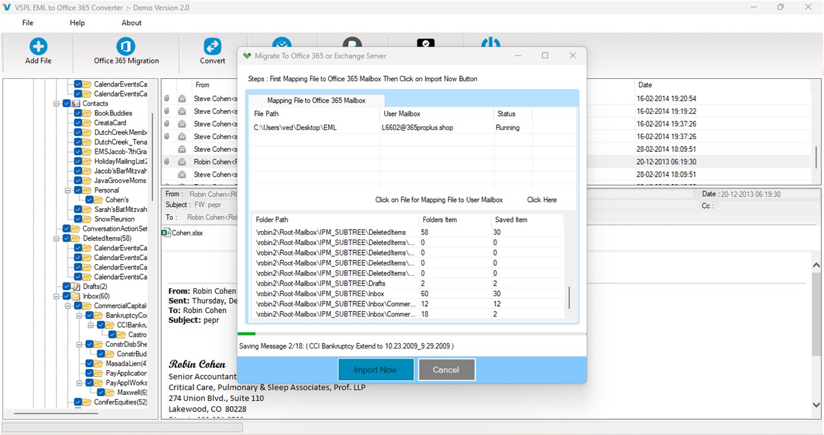Click the VSPL logo in the title bar
This screenshot has width=824, height=435.
coord(8,7)
